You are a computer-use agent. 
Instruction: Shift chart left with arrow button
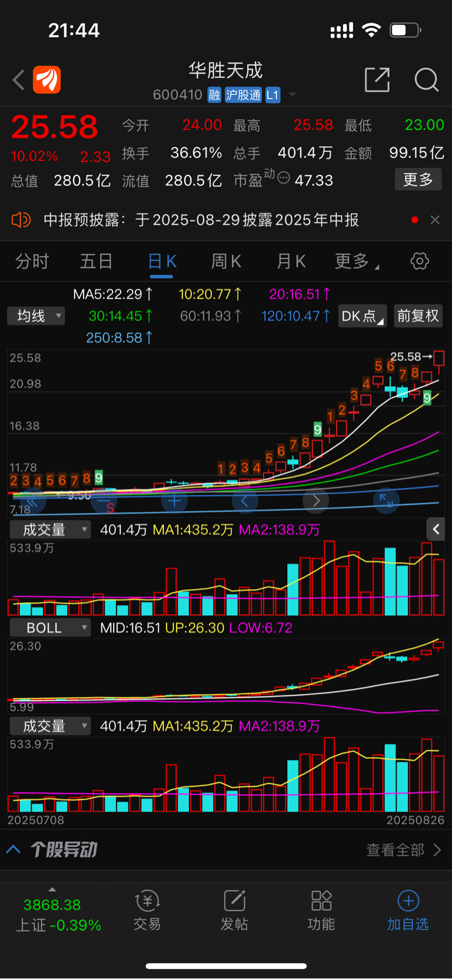245,501
